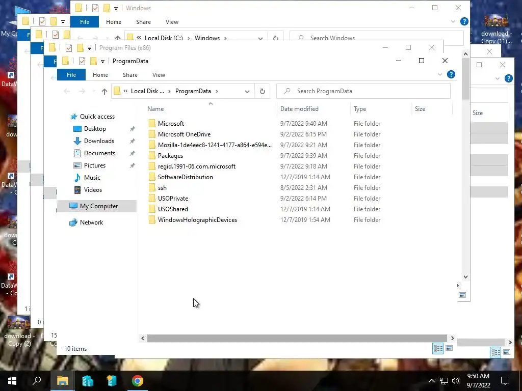The image size is (522, 391).
Task: Open the File menu in ProgramData
Action: (71, 75)
